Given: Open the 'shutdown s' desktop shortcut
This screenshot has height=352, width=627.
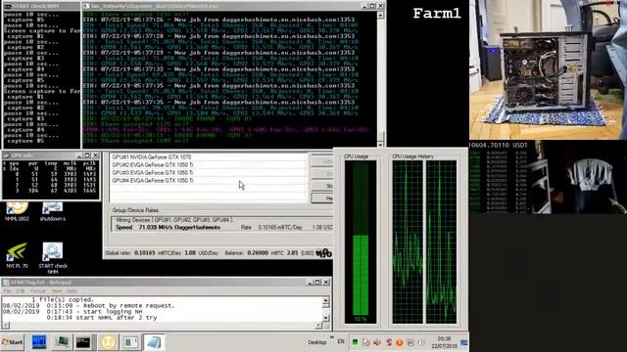Looking at the screenshot, I should pos(52,211).
